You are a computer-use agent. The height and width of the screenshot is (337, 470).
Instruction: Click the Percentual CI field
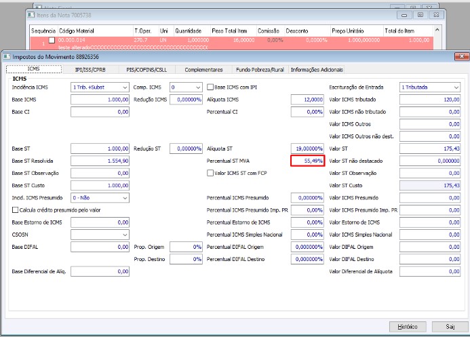[x=307, y=112]
